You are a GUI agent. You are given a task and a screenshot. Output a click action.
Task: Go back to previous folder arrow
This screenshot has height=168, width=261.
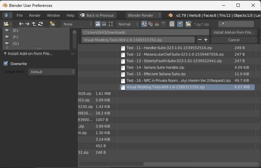[21, 24]
